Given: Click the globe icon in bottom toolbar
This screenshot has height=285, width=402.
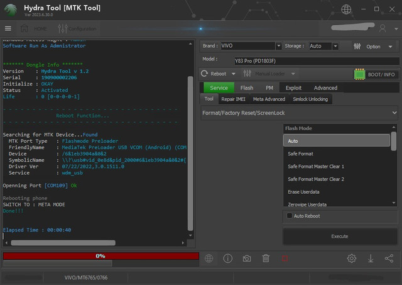Looking at the screenshot, I should pyautogui.click(x=209, y=259).
